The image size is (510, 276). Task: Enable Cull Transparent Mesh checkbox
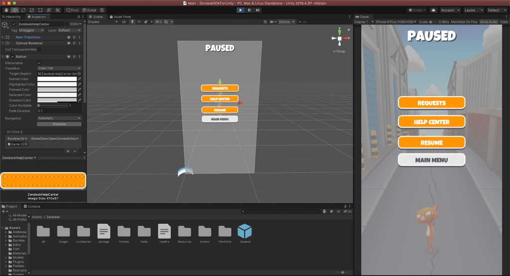click(x=39, y=49)
